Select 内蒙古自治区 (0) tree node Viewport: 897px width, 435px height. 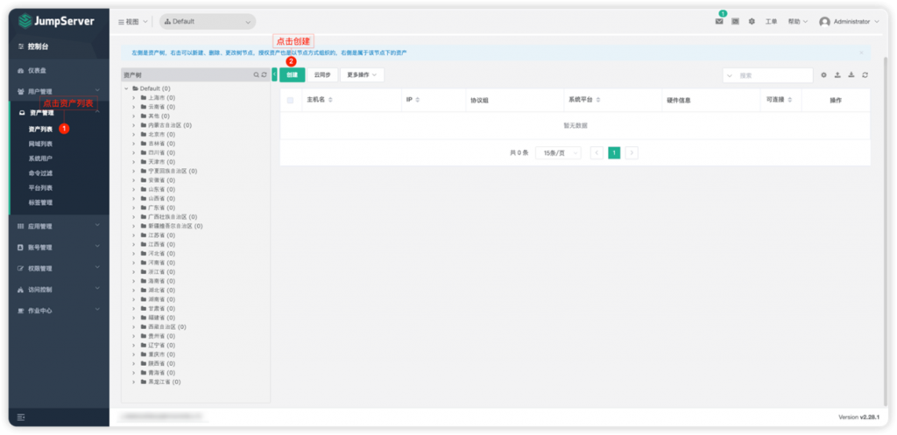[x=170, y=125]
